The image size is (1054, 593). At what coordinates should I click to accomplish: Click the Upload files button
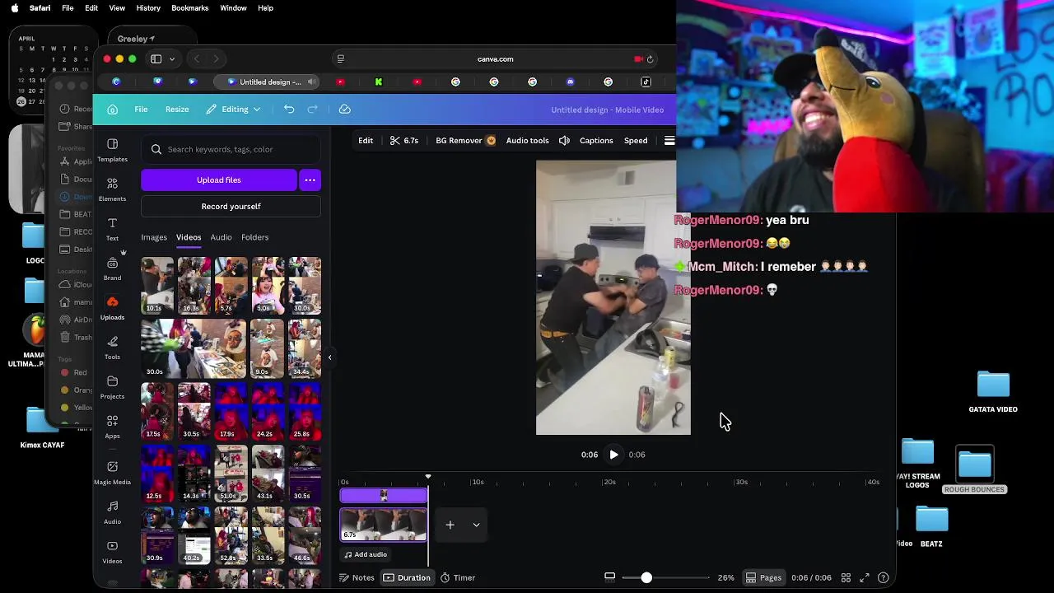[x=219, y=180]
